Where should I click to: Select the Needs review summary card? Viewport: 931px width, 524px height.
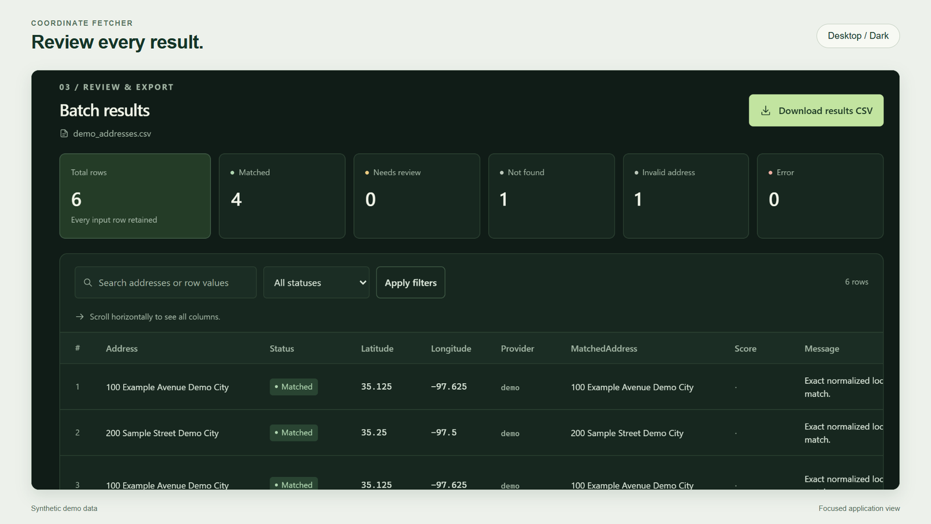coord(417,196)
